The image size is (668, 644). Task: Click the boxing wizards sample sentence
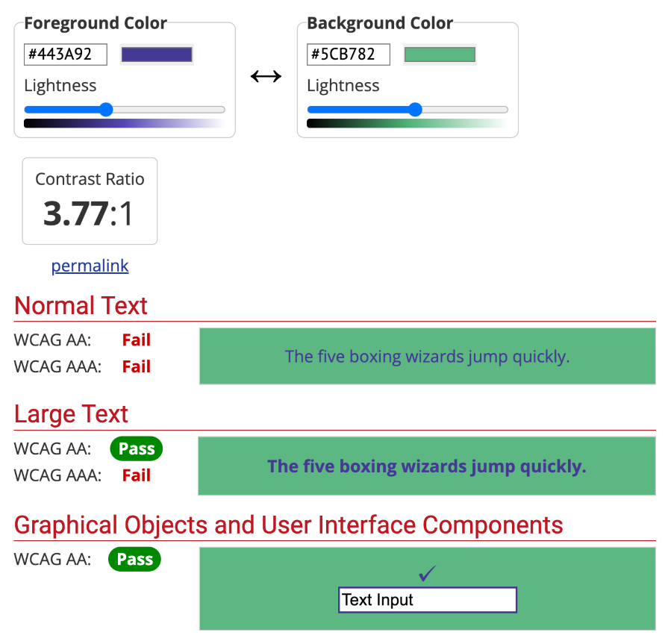[427, 356]
